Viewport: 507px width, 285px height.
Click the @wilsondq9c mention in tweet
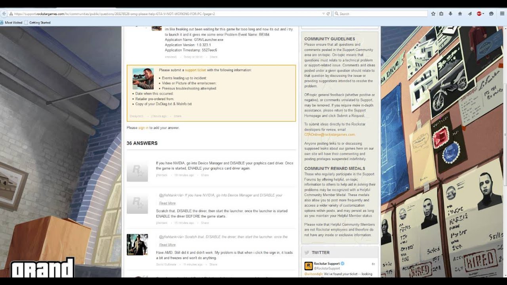click(x=314, y=274)
